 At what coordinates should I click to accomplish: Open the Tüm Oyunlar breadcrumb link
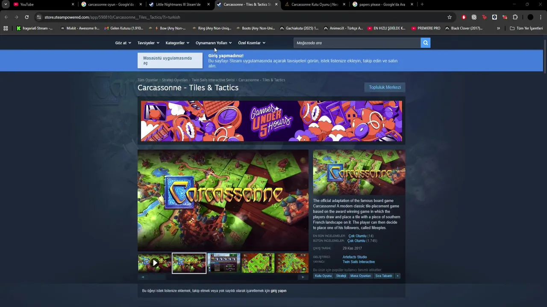point(147,80)
